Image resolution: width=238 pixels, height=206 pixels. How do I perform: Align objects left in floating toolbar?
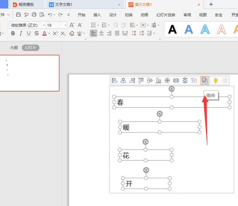(x=114, y=80)
